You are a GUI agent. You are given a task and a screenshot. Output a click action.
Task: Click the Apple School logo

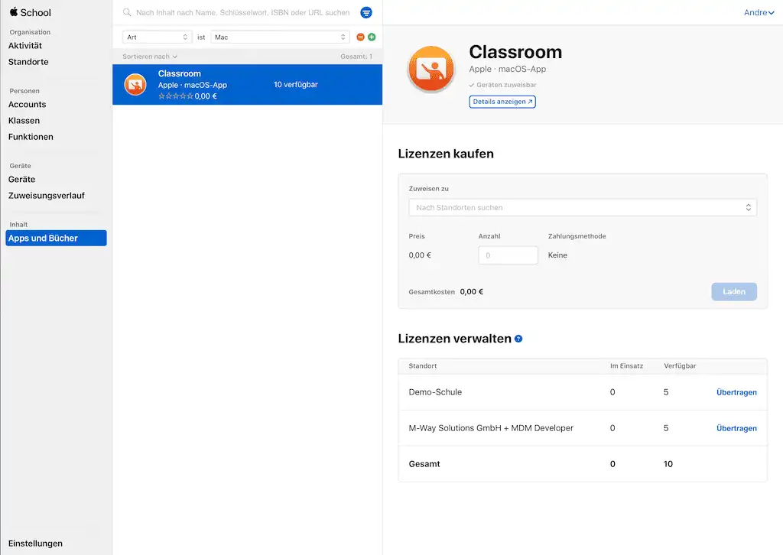tap(30, 12)
